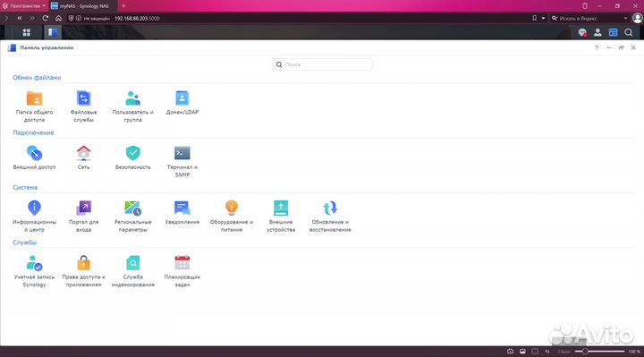Open Служба индексирования
This screenshot has width=644, height=357.
pyautogui.click(x=132, y=271)
